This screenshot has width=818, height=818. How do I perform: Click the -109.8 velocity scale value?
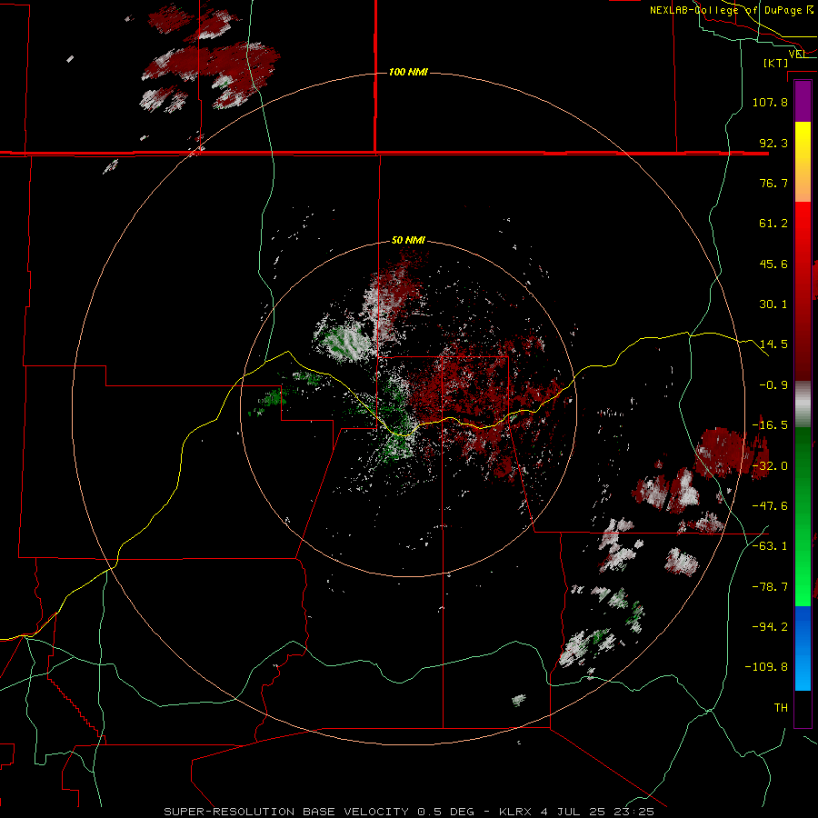point(767,667)
